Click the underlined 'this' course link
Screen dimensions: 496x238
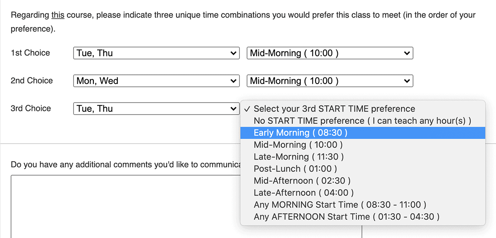pos(58,15)
